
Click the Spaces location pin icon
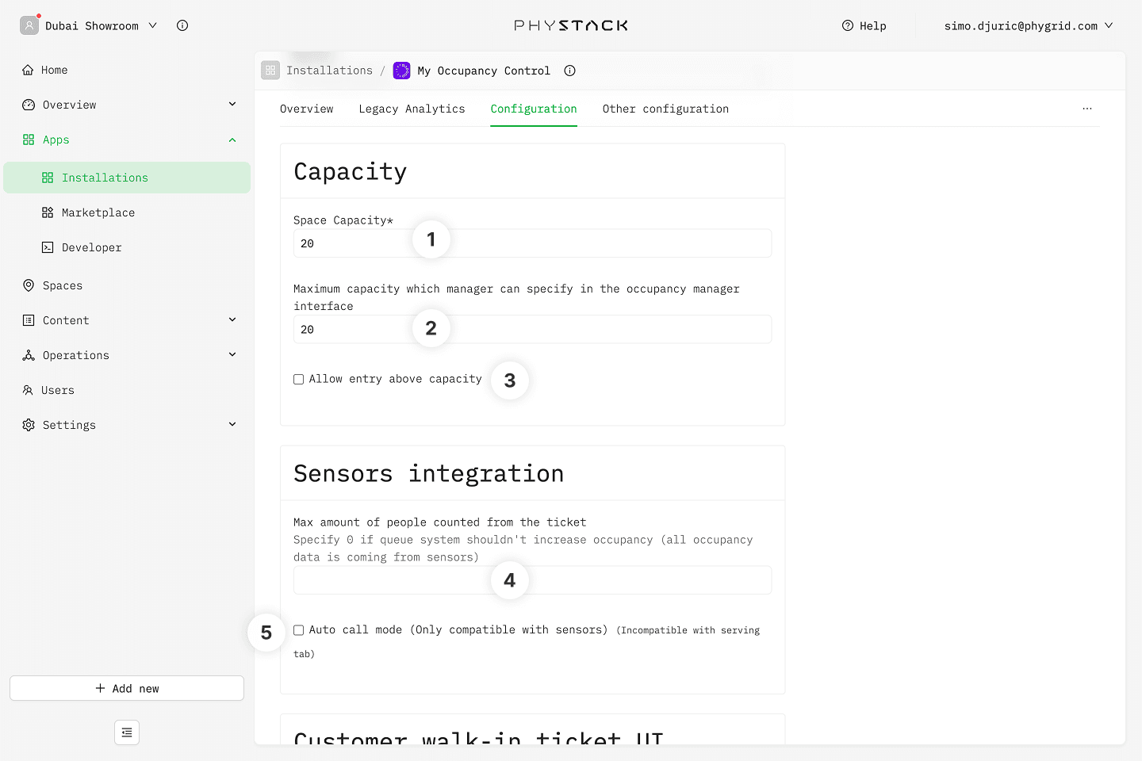pos(29,285)
